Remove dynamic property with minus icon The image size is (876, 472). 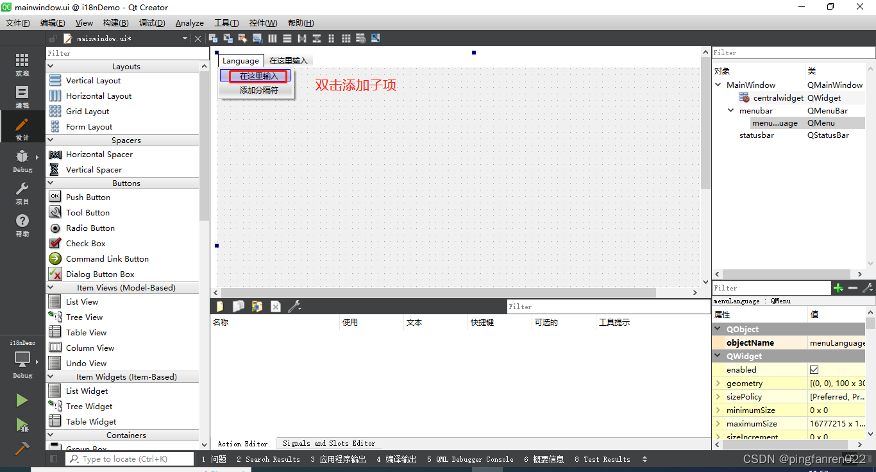point(853,288)
